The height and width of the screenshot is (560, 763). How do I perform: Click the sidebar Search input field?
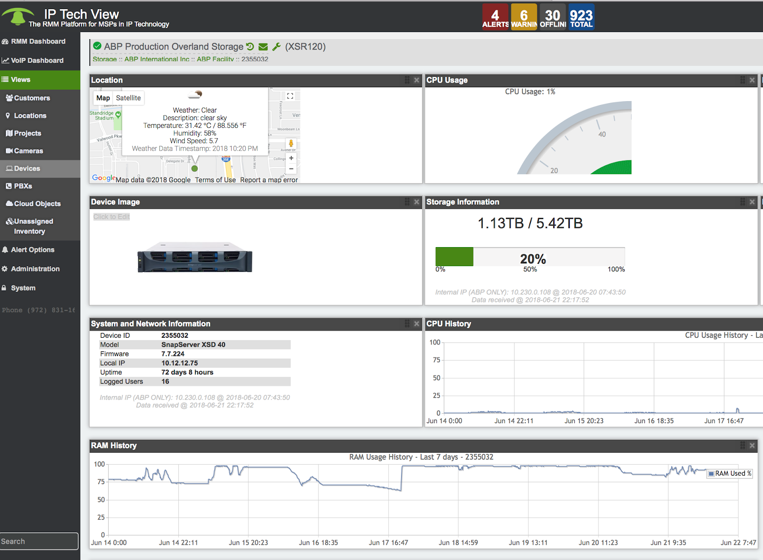click(39, 541)
